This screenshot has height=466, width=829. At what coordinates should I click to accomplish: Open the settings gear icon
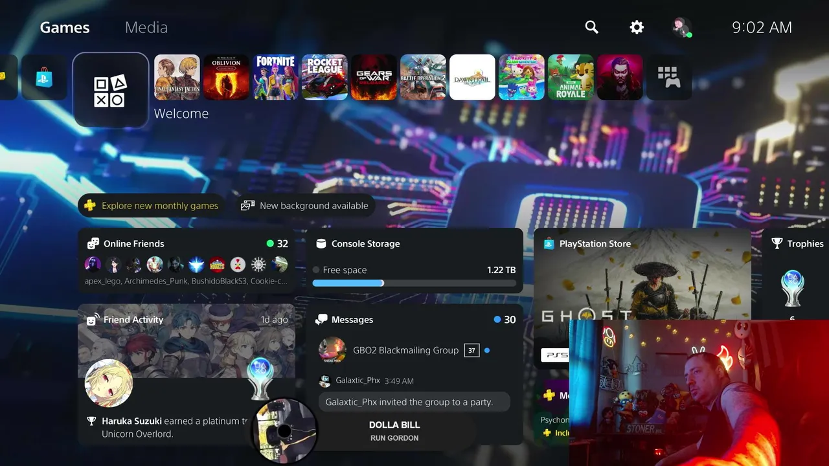click(637, 27)
